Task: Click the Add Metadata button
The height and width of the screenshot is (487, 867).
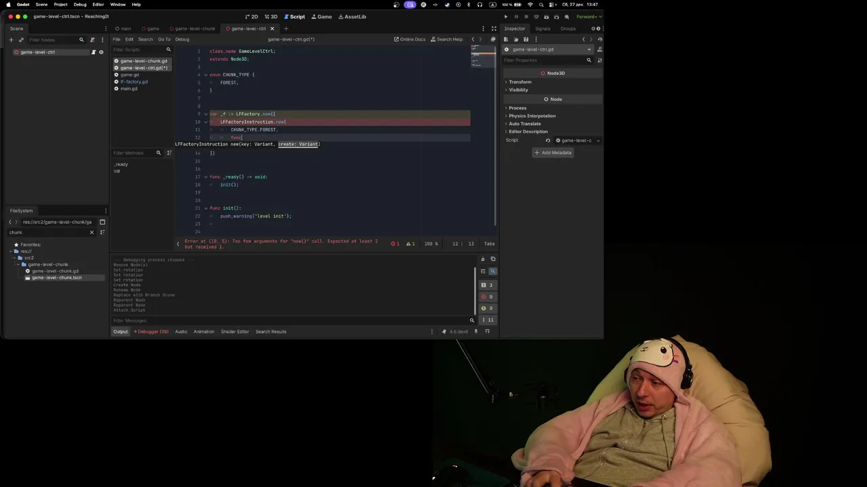Action: pyautogui.click(x=553, y=153)
